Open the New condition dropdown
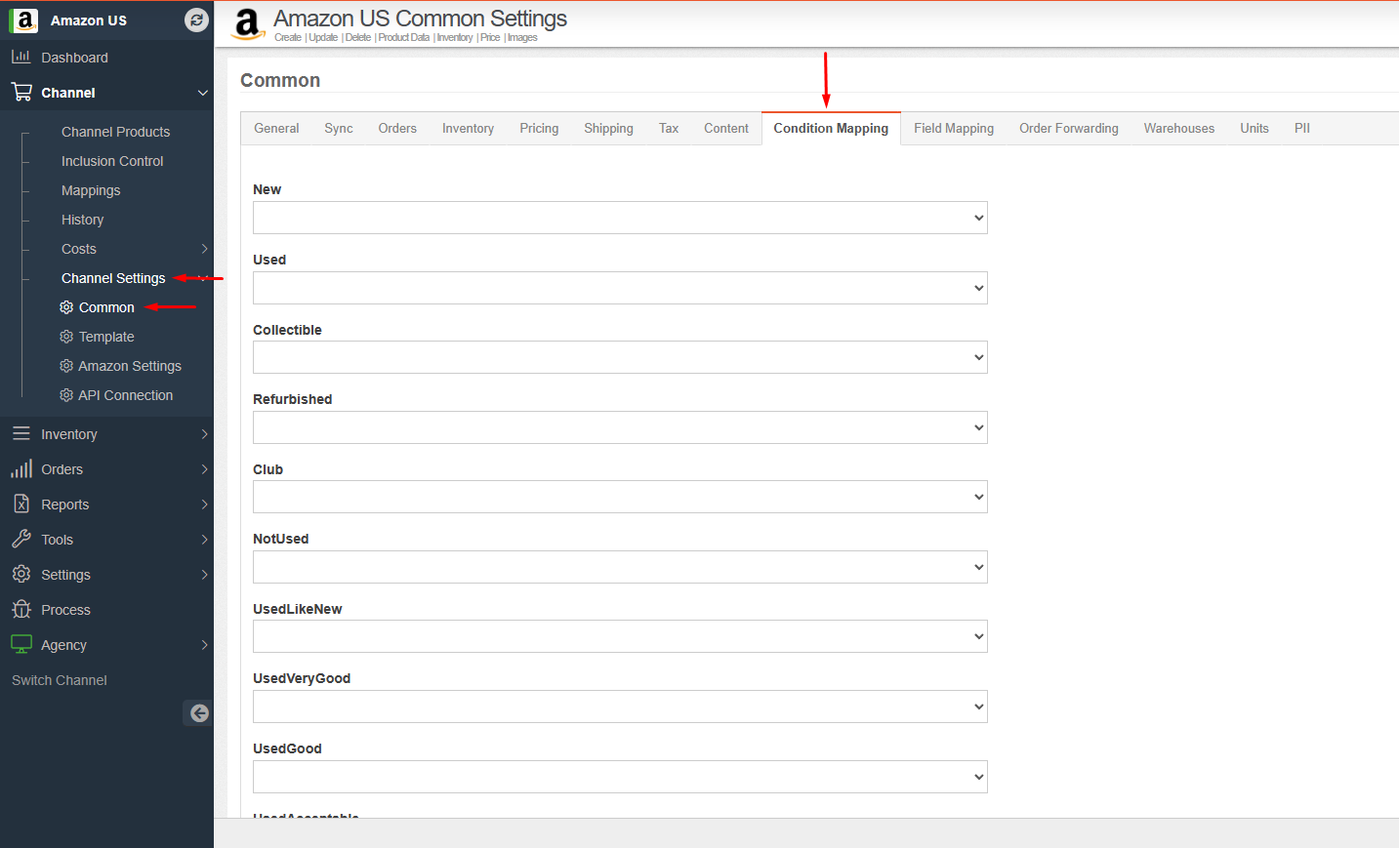 [x=620, y=218]
